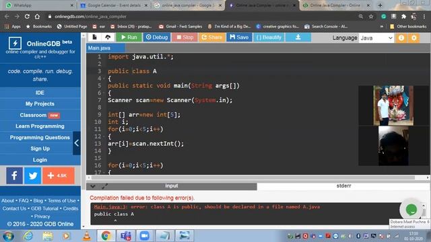Open Zoom from the taskbar
Screen dimensions: 431x242
pos(144,236)
